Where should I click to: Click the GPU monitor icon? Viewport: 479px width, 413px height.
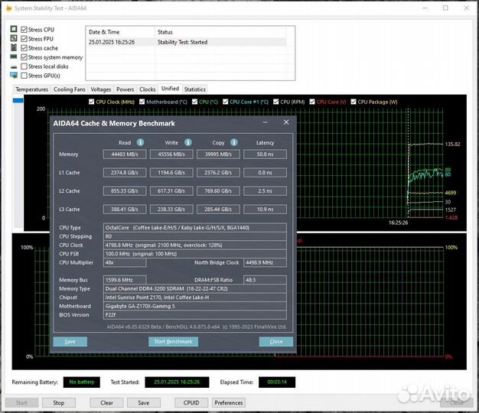pyautogui.click(x=14, y=75)
